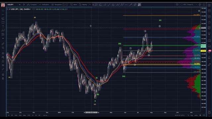
Task: Open the Indicators menu
Action: tap(44, 5)
